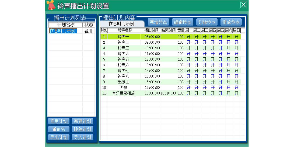
Task: Click the 启用计划 button
Action: 59,121
